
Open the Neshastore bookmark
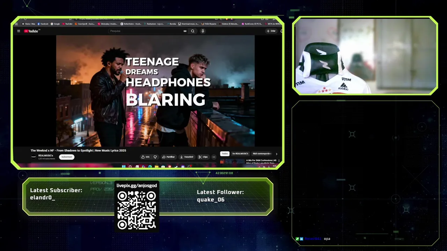pyautogui.click(x=154, y=24)
